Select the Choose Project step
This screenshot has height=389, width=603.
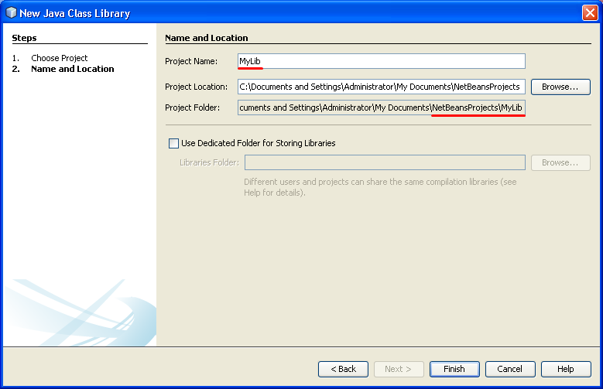[x=60, y=58]
